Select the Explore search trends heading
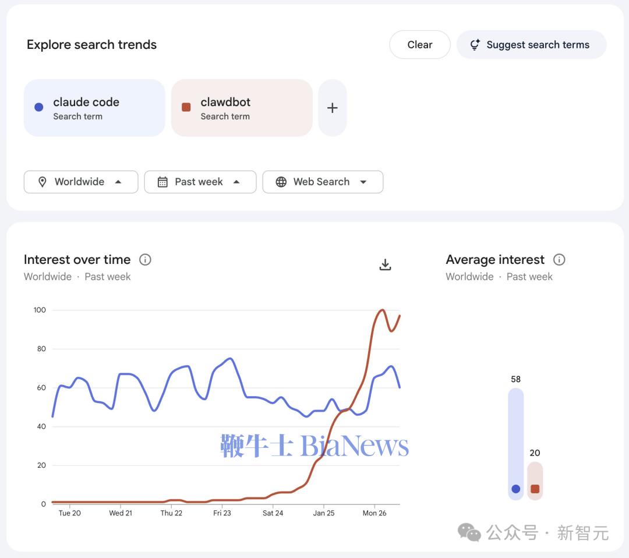 click(91, 44)
